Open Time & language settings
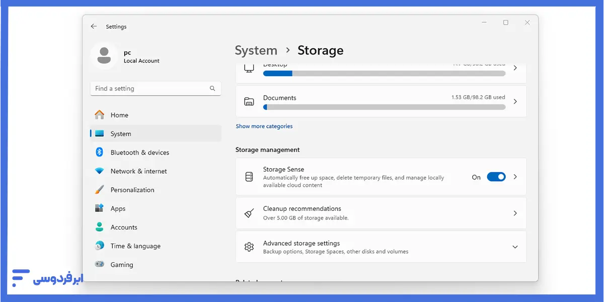This screenshot has height=302, width=604. 156,246
